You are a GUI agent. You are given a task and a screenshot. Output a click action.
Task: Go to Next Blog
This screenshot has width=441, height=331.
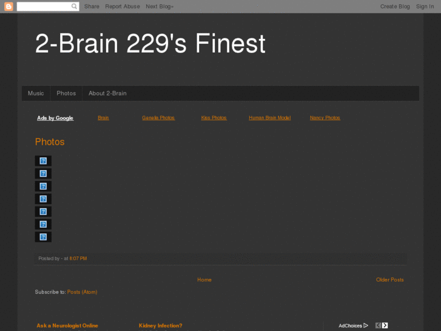pos(160,6)
